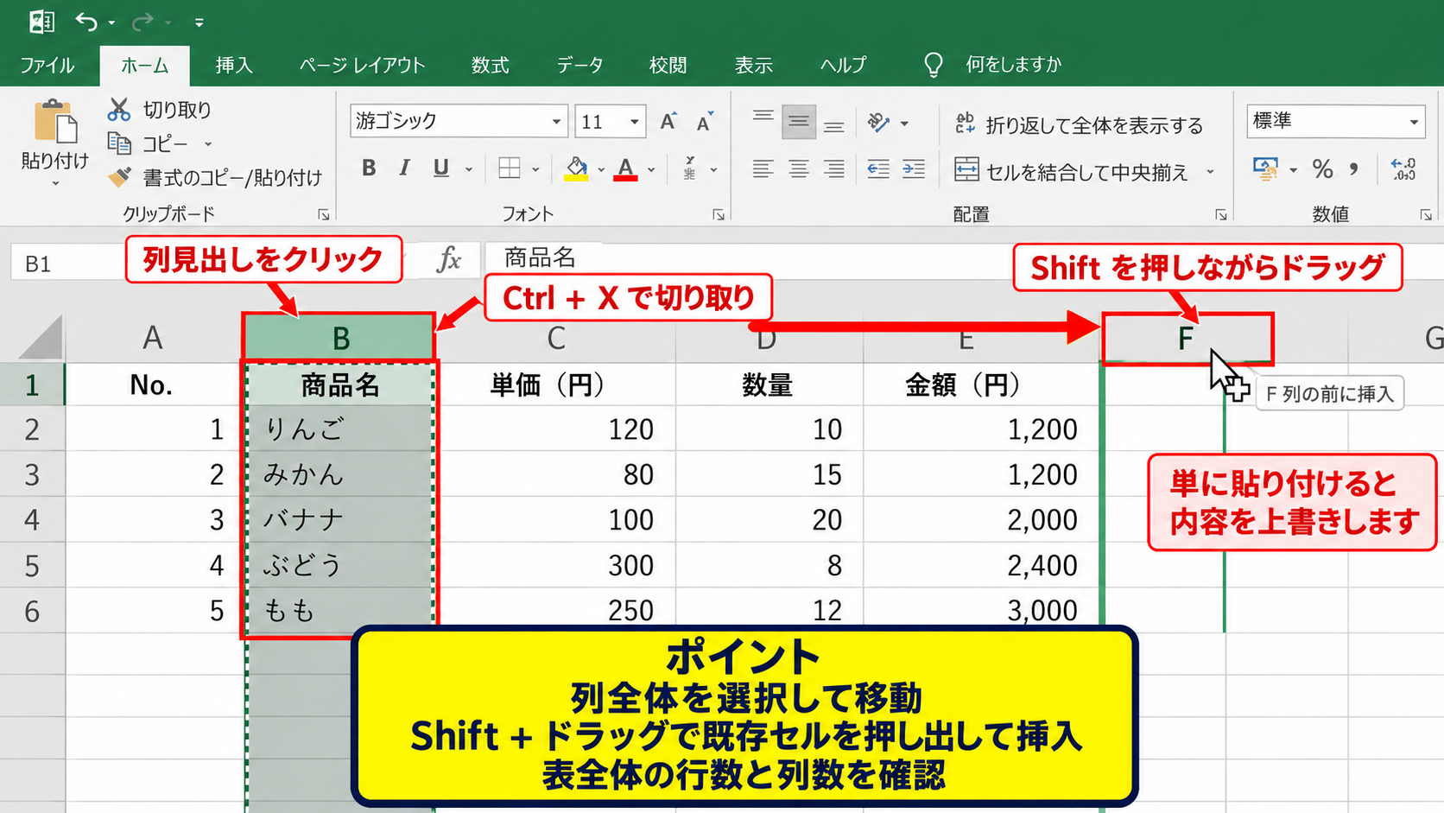This screenshot has height=813, width=1444.
Task: Toggle Underline formatting
Action: click(440, 168)
